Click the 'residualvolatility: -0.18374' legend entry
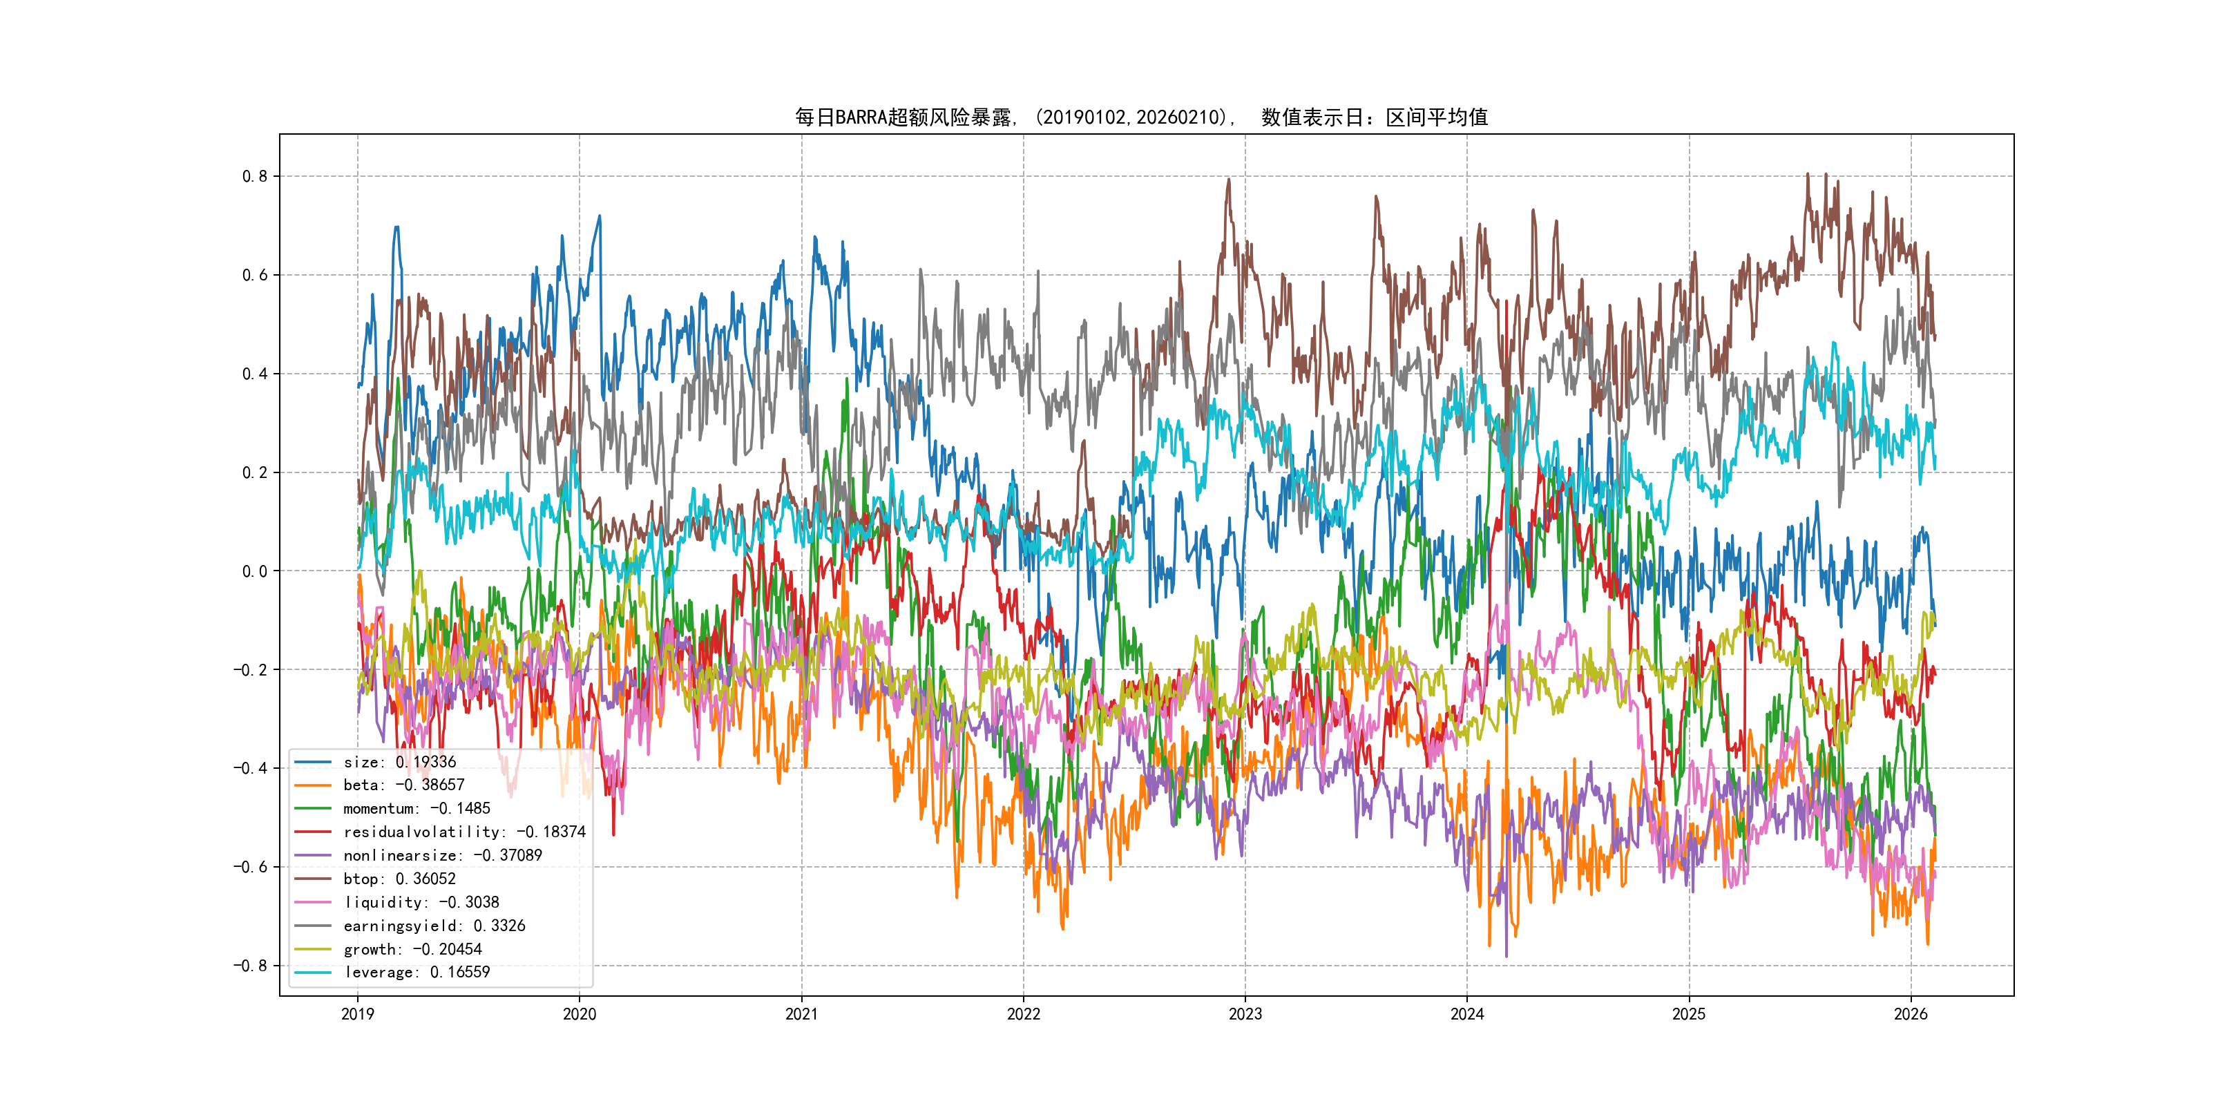This screenshot has width=2238, height=1119. point(464,832)
